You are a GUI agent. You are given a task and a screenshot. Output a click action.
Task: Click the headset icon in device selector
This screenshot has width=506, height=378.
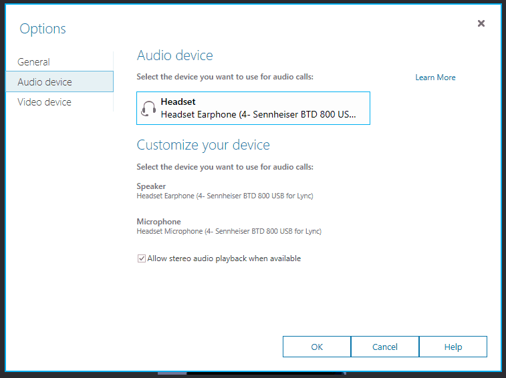pyautogui.click(x=149, y=109)
